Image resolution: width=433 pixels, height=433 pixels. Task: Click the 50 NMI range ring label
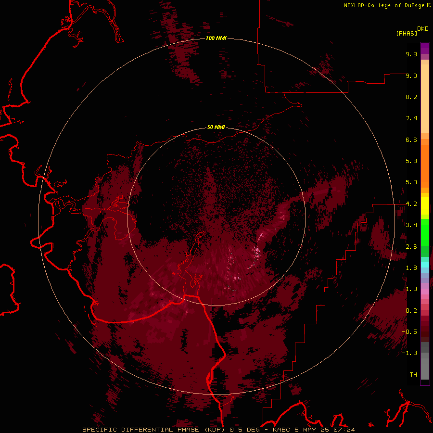click(216, 127)
